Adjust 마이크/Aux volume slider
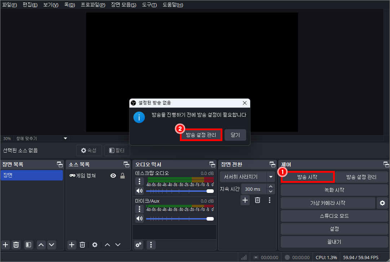Viewport: 390px width, 262px height. tap(180, 218)
